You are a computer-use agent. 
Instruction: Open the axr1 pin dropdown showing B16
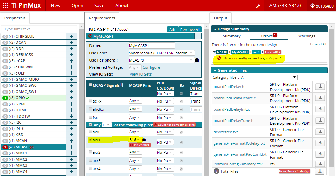coord(135,140)
